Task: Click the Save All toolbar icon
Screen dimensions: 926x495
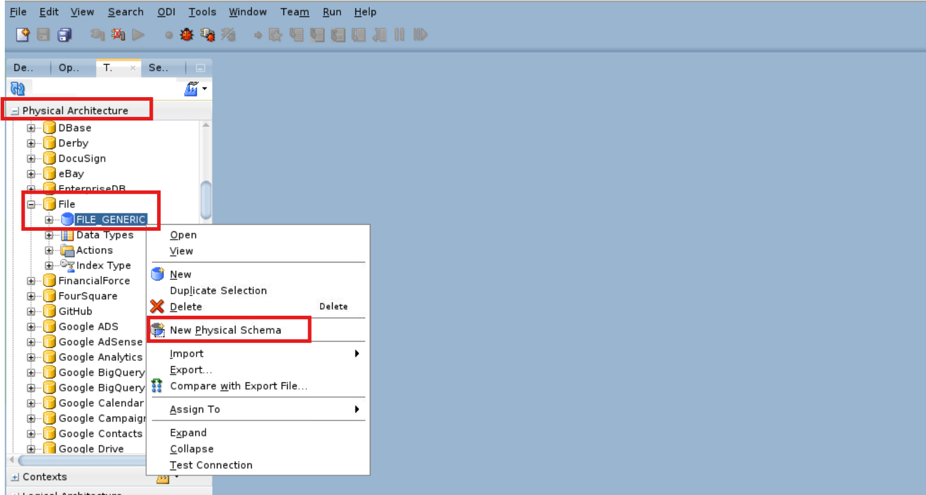Action: (64, 35)
